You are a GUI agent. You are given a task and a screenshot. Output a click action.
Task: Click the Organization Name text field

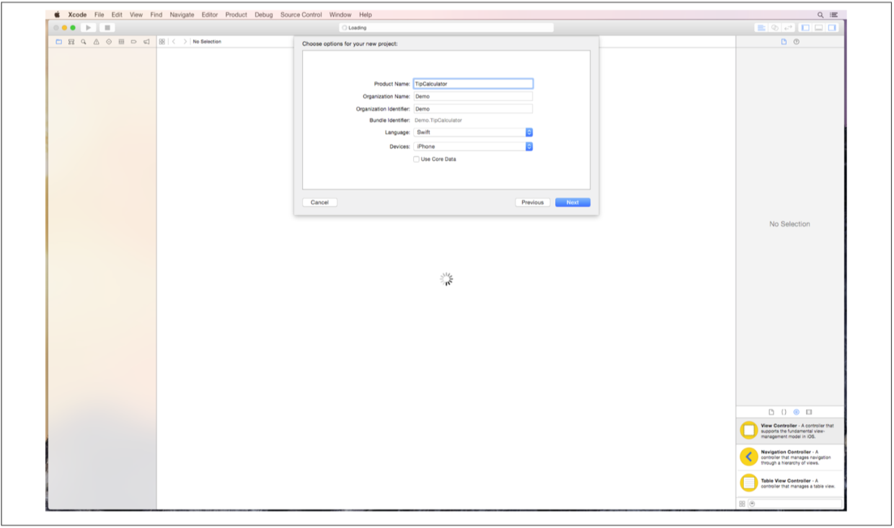pos(472,96)
